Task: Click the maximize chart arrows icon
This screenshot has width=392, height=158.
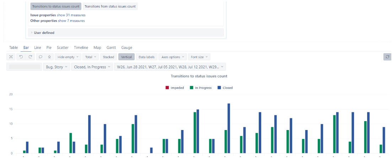Action: 11,57
